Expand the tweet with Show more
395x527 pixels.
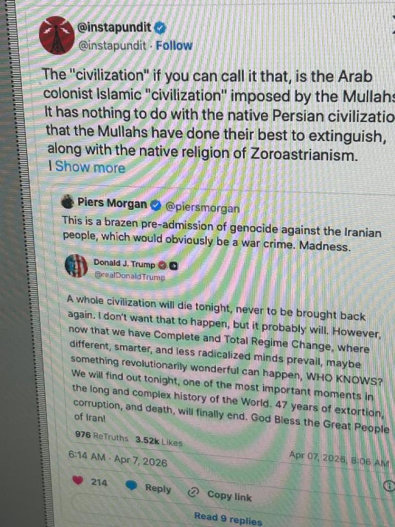[90, 166]
